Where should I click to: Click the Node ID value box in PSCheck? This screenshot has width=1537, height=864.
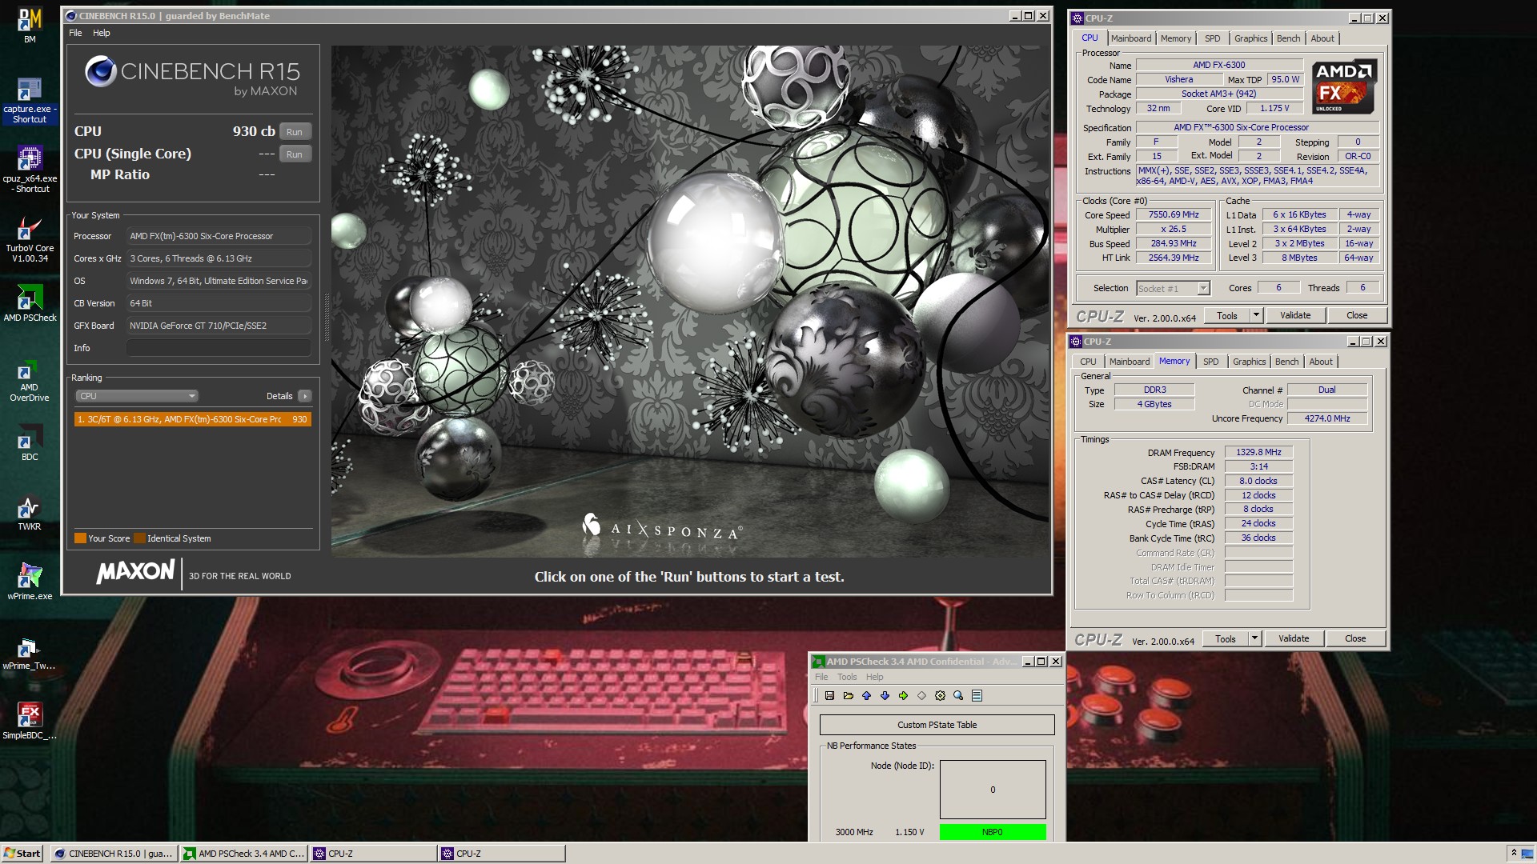(x=993, y=790)
